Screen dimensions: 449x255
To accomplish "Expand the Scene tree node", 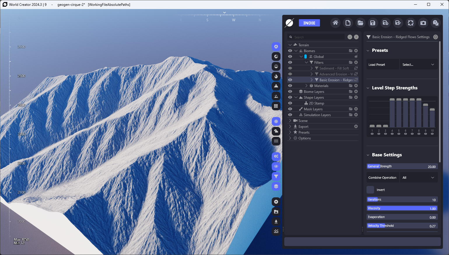I will point(290,121).
